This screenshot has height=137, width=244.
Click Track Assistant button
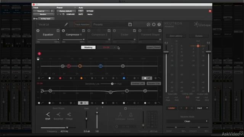tap(82, 24)
